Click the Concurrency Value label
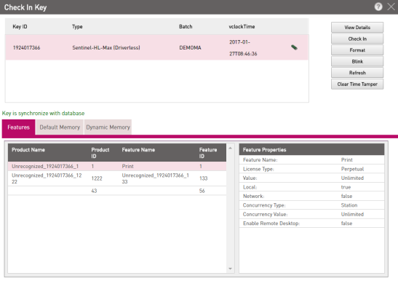The image size is (398, 281). (266, 215)
